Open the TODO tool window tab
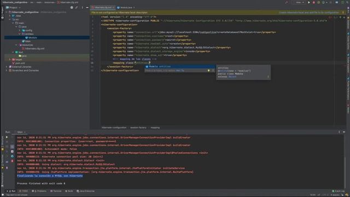 coord(24,191)
